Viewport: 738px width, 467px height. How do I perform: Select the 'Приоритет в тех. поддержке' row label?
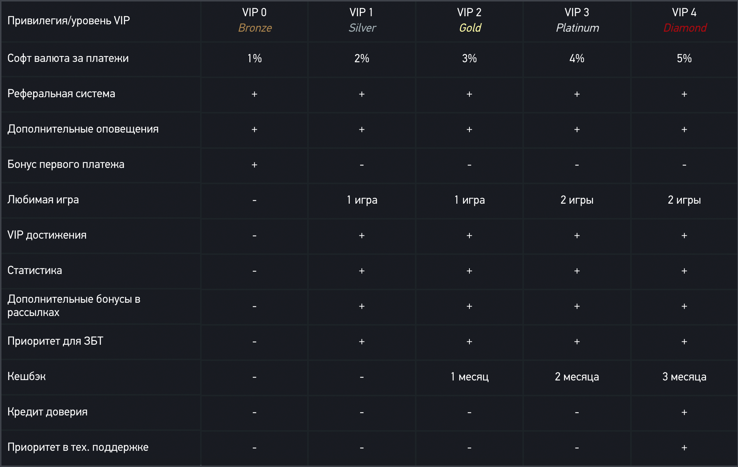(78, 447)
